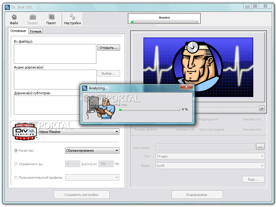This screenshot has width=276, height=207.
Task: Open the Пакет batch icon
Action: click(x=51, y=19)
